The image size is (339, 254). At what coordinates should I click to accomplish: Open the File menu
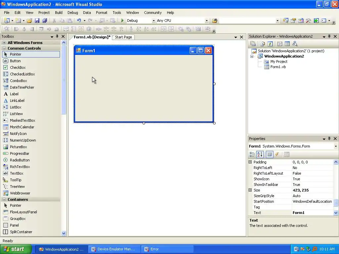click(x=7, y=13)
